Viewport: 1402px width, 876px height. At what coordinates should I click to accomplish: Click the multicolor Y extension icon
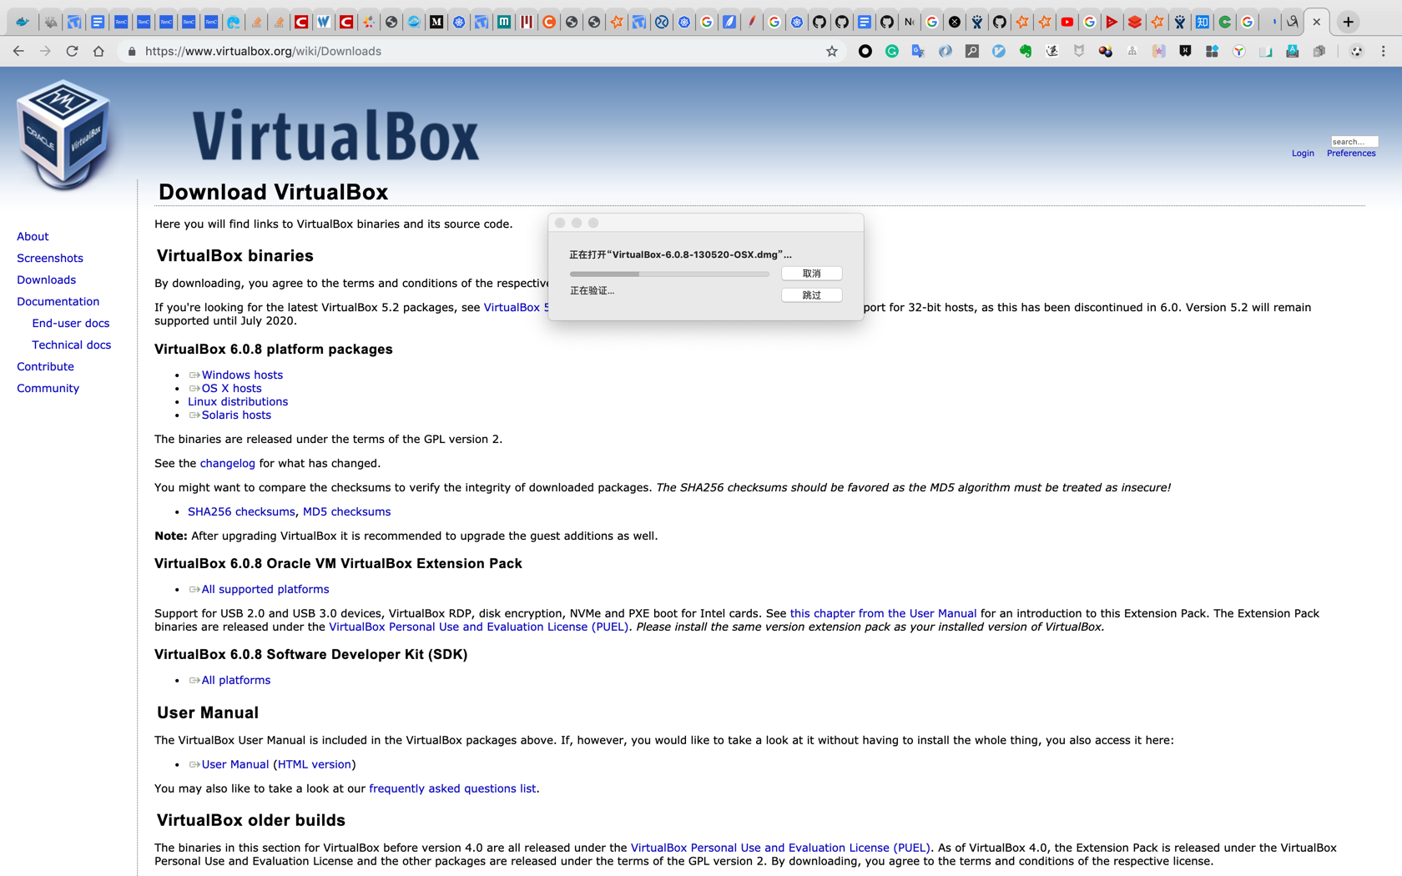click(1239, 51)
